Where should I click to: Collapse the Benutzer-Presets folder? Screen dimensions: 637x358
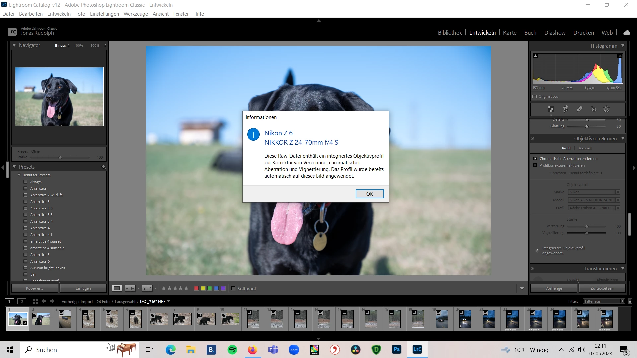19,175
